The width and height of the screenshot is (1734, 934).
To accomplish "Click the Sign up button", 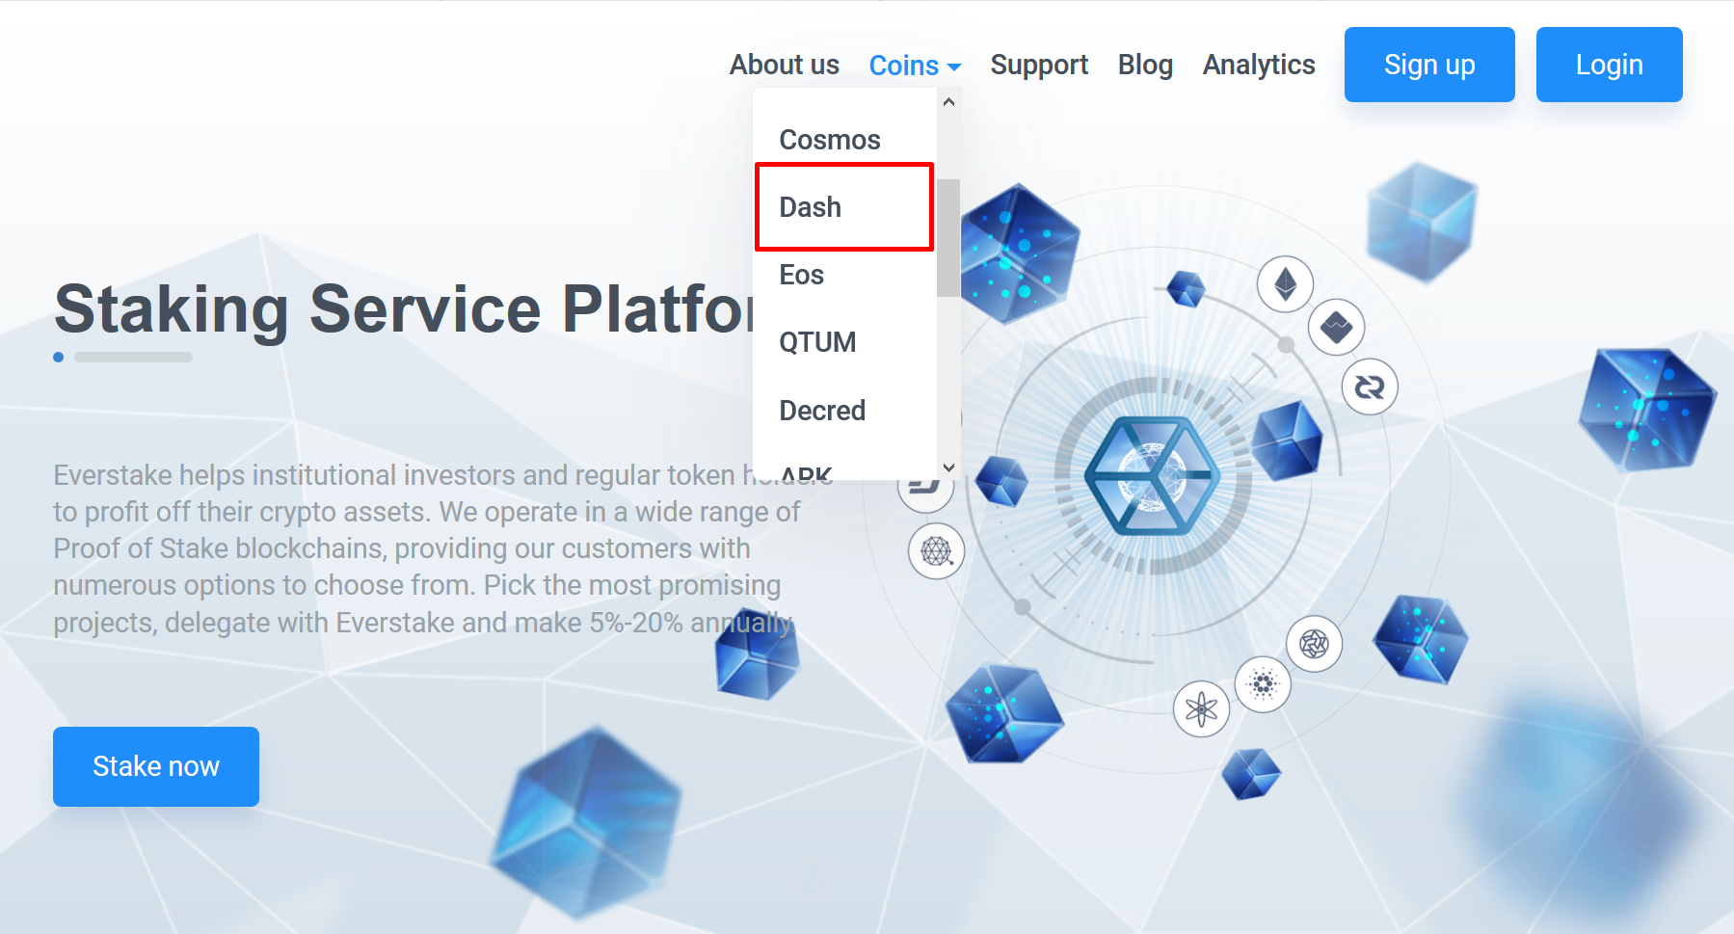I will coord(1429,65).
